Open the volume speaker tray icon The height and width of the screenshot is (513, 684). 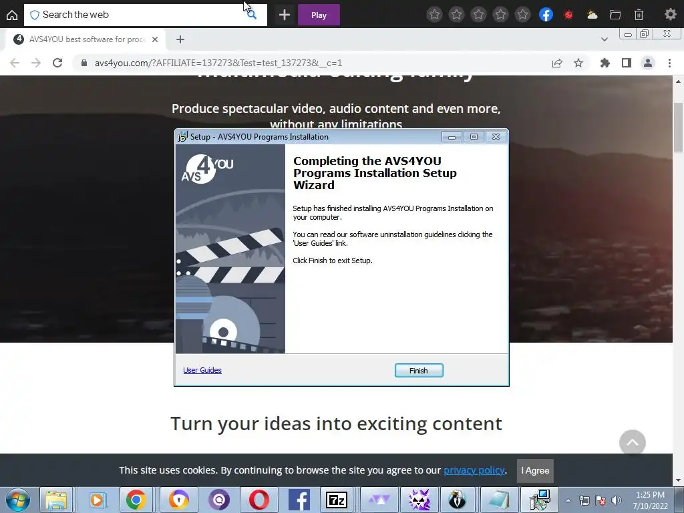(x=617, y=501)
